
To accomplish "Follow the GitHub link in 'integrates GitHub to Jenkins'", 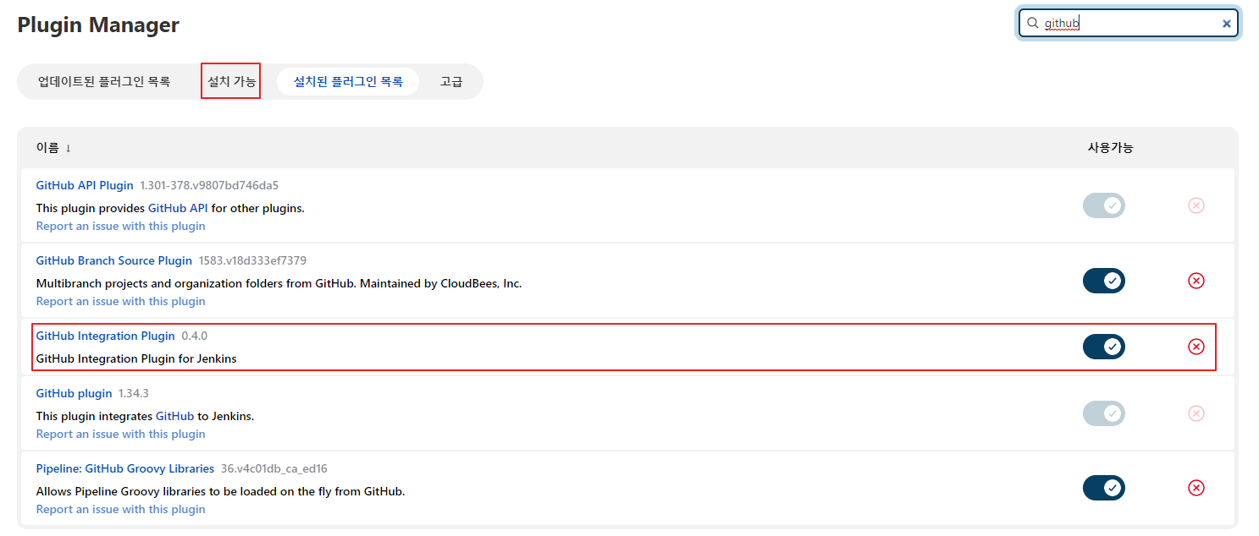I will click(x=174, y=416).
